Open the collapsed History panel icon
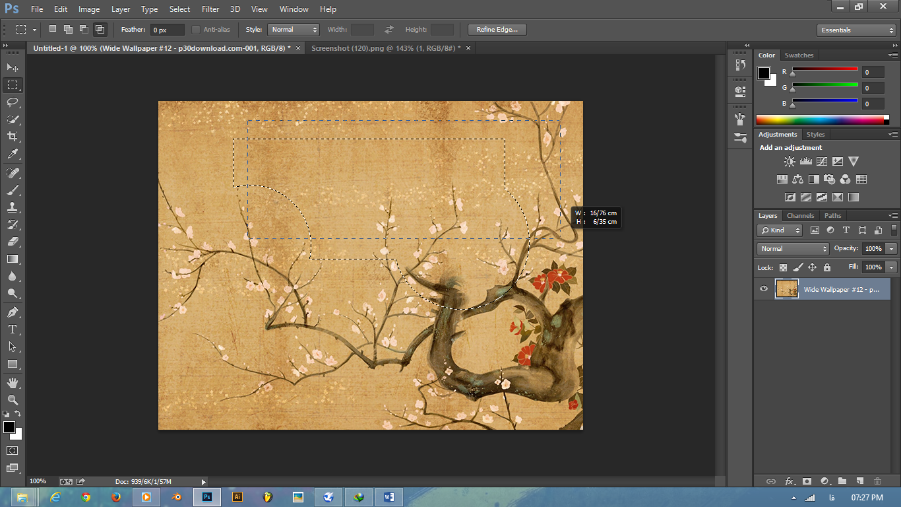Image resolution: width=901 pixels, height=507 pixels. pyautogui.click(x=740, y=65)
